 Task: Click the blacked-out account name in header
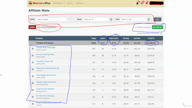tap(157, 3)
